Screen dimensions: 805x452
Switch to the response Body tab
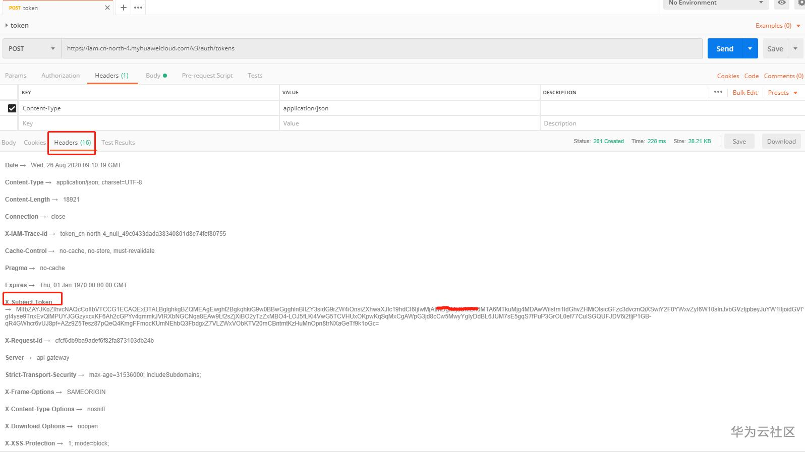click(9, 143)
